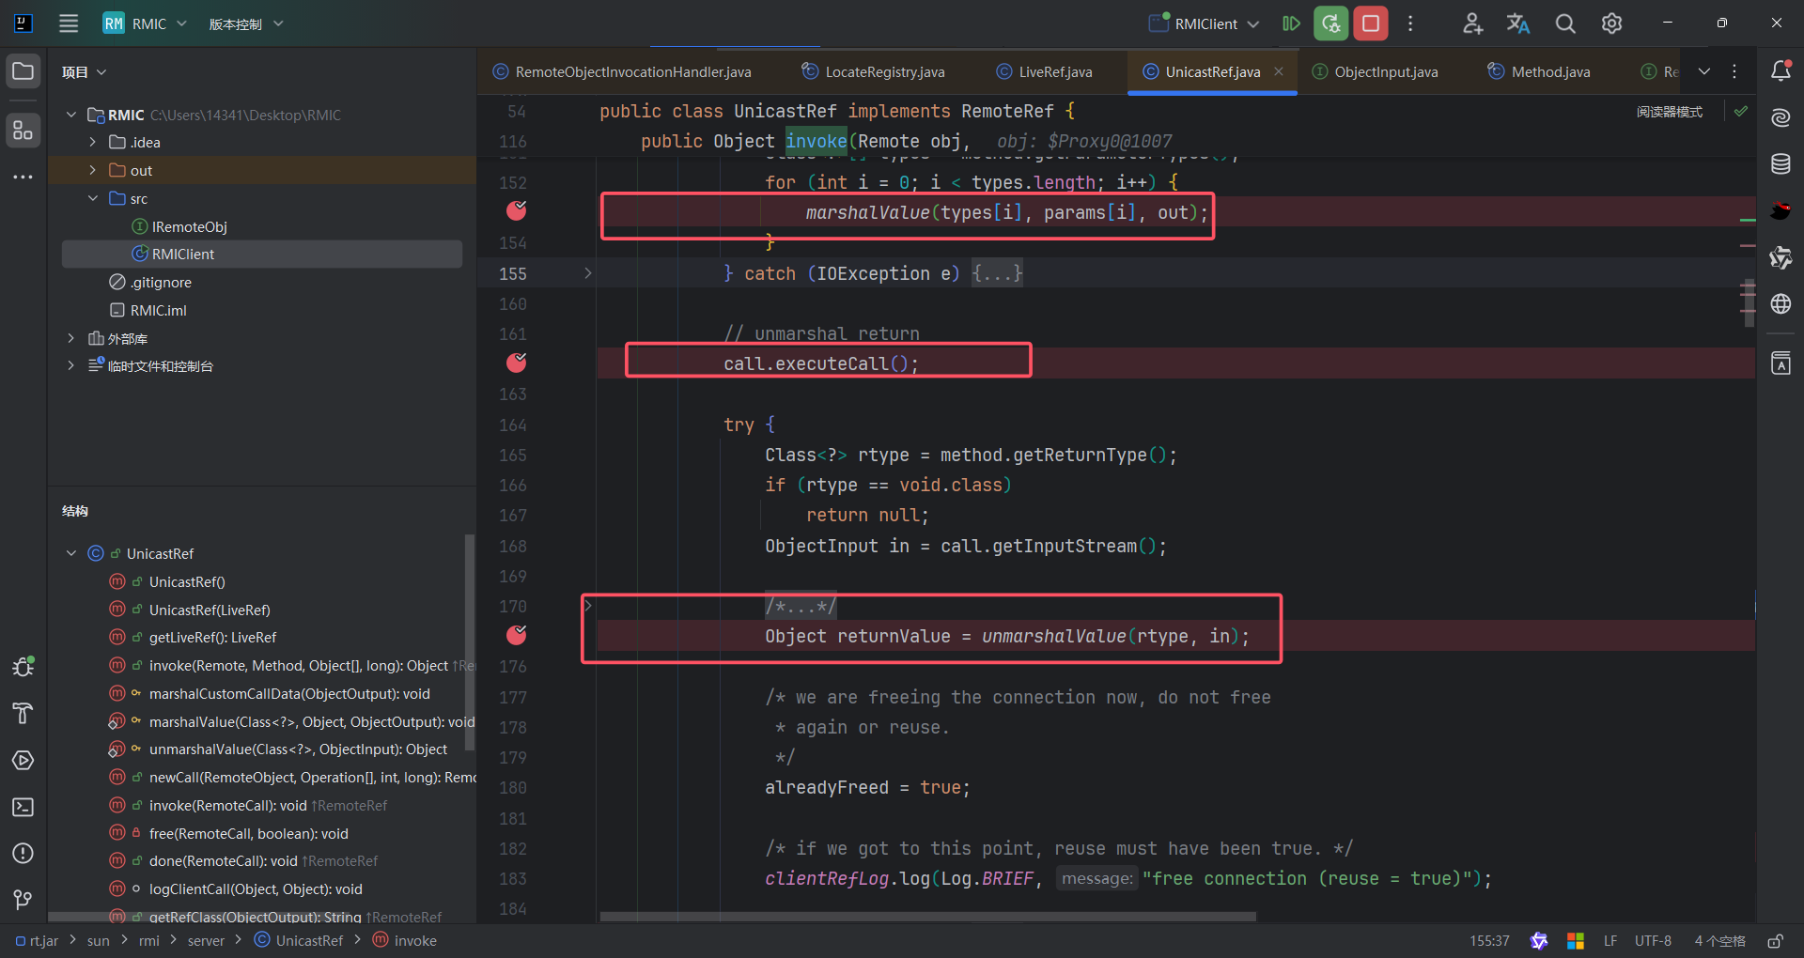Click the translate icon in toolbar

tap(1518, 23)
